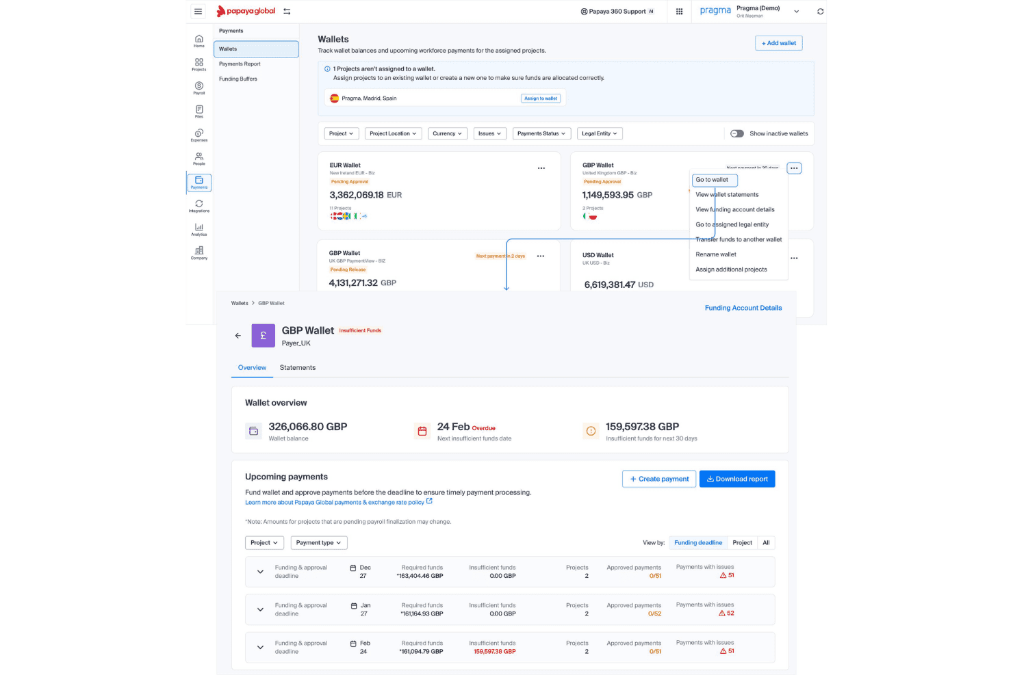Click the back arrow beside GBP Wallet title
1013x675 pixels.
238,336
